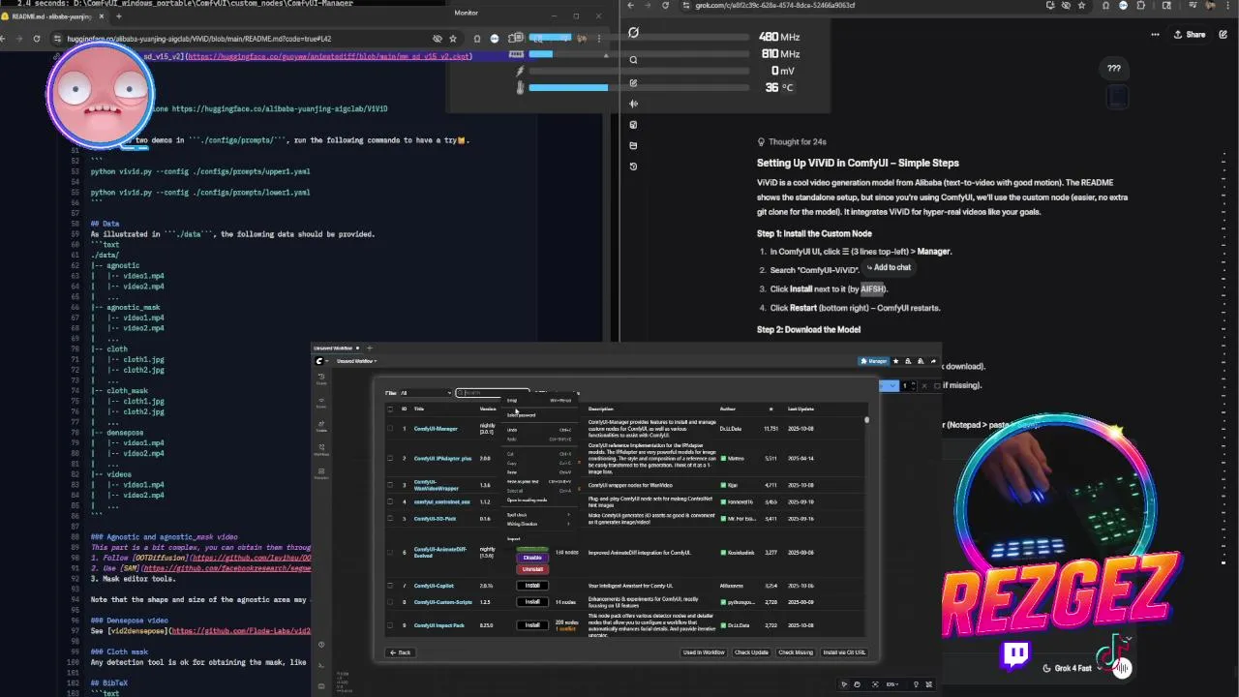Screen dimensions: 1239x697
Task: Click Disable for ComfyUI-AnimateDiff-Evolved
Action: click(x=532, y=558)
